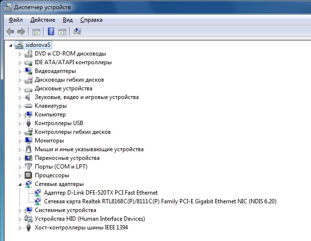Image resolution: width=311 pixels, height=241 pixels.
Task: Expand Звуковые, видео и игровые устройства
Action: click(x=20, y=98)
